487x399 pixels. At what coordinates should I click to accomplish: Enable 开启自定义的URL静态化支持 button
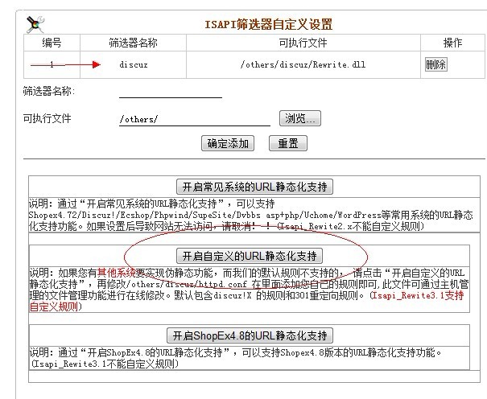(x=250, y=256)
